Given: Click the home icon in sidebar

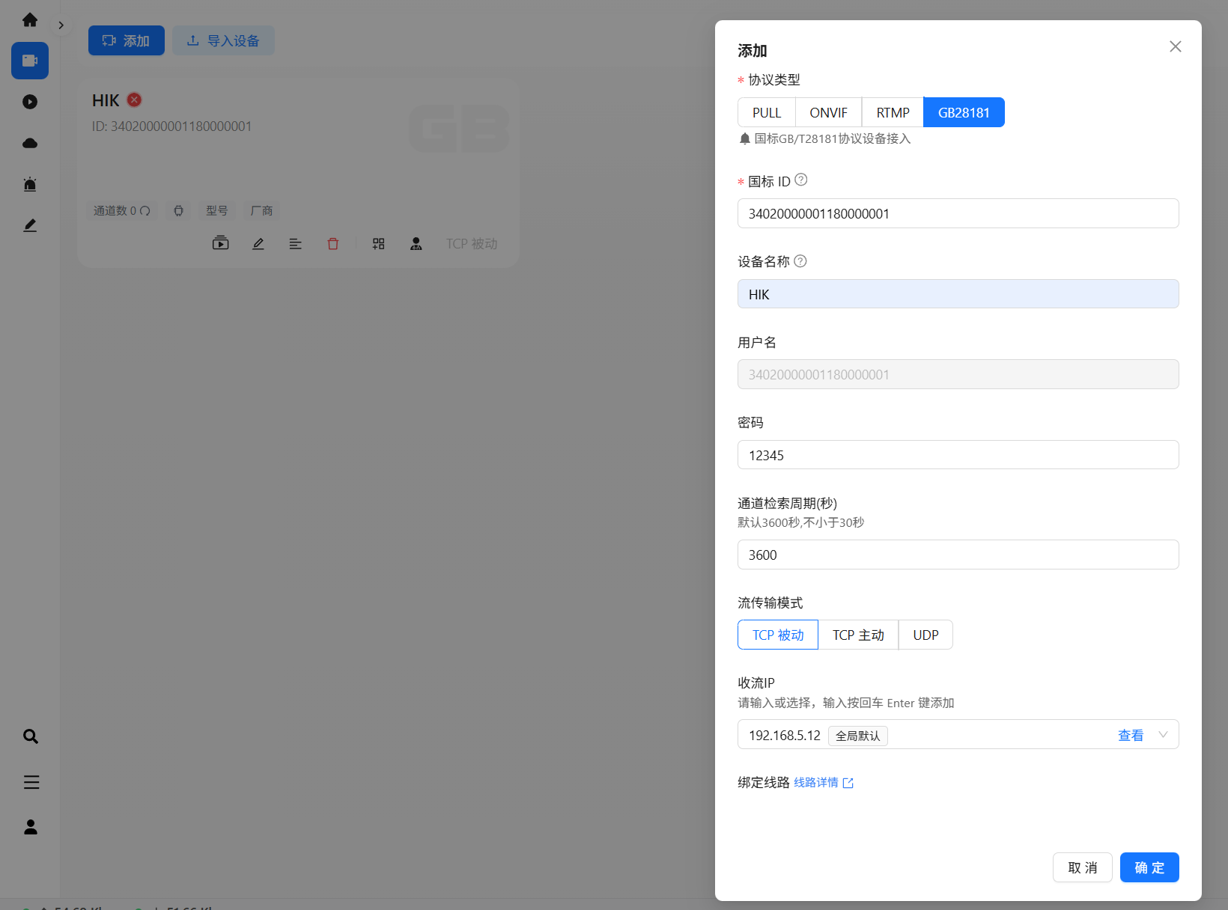Looking at the screenshot, I should tap(30, 19).
